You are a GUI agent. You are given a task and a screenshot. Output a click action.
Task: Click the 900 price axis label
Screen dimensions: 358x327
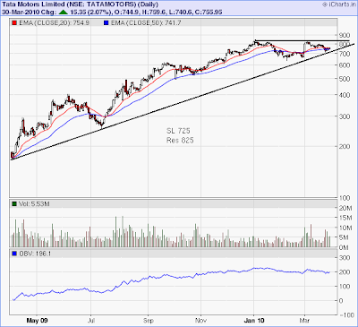pos(345,35)
